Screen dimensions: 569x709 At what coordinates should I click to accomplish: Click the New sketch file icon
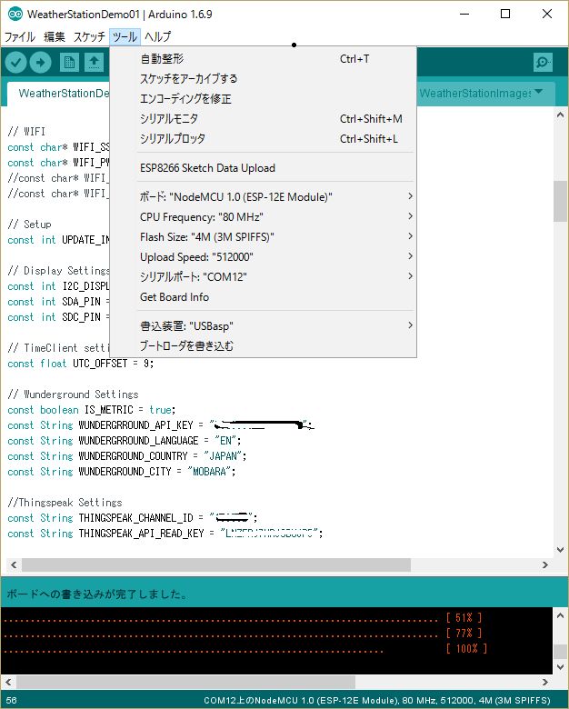pos(69,62)
